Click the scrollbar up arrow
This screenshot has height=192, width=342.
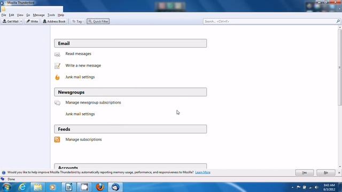click(340, 27)
